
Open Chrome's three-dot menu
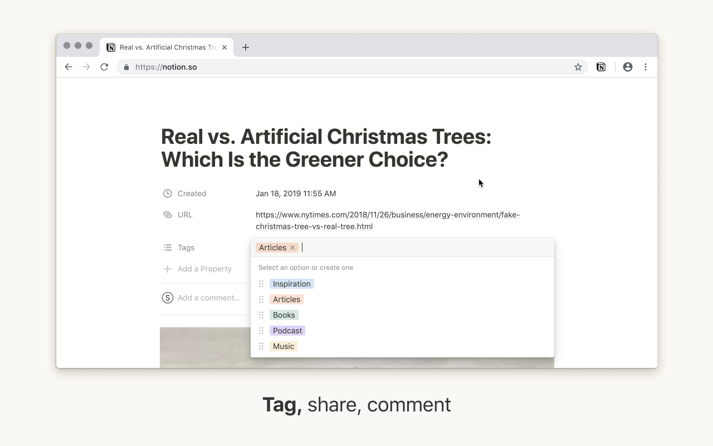point(646,66)
